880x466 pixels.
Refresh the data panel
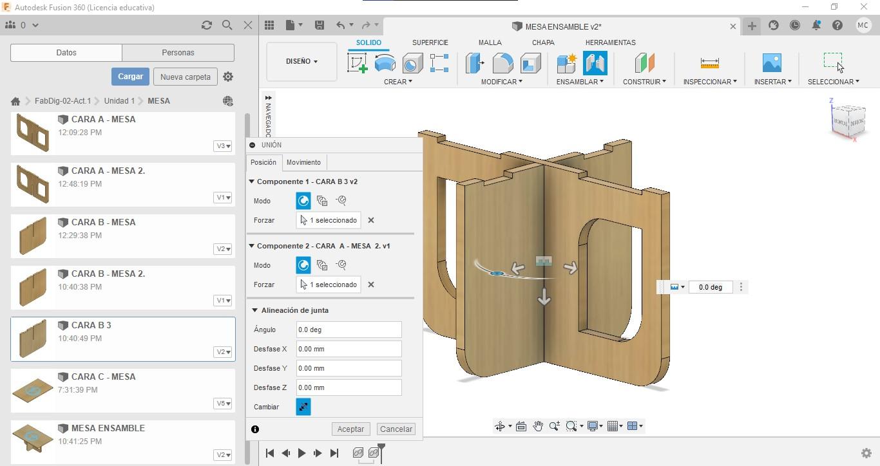[206, 25]
